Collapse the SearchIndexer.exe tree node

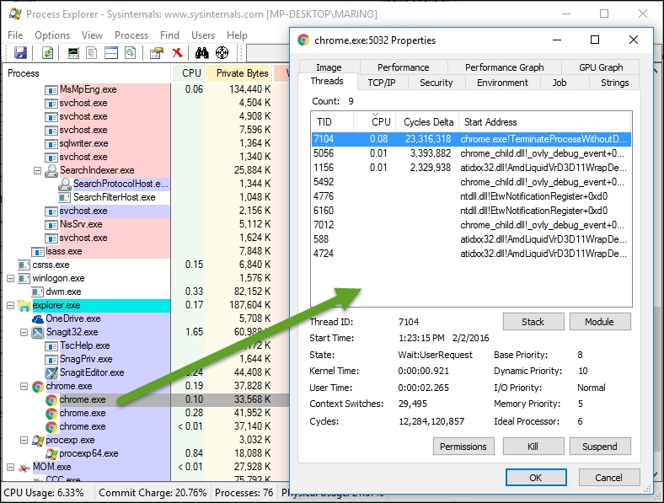coord(37,170)
